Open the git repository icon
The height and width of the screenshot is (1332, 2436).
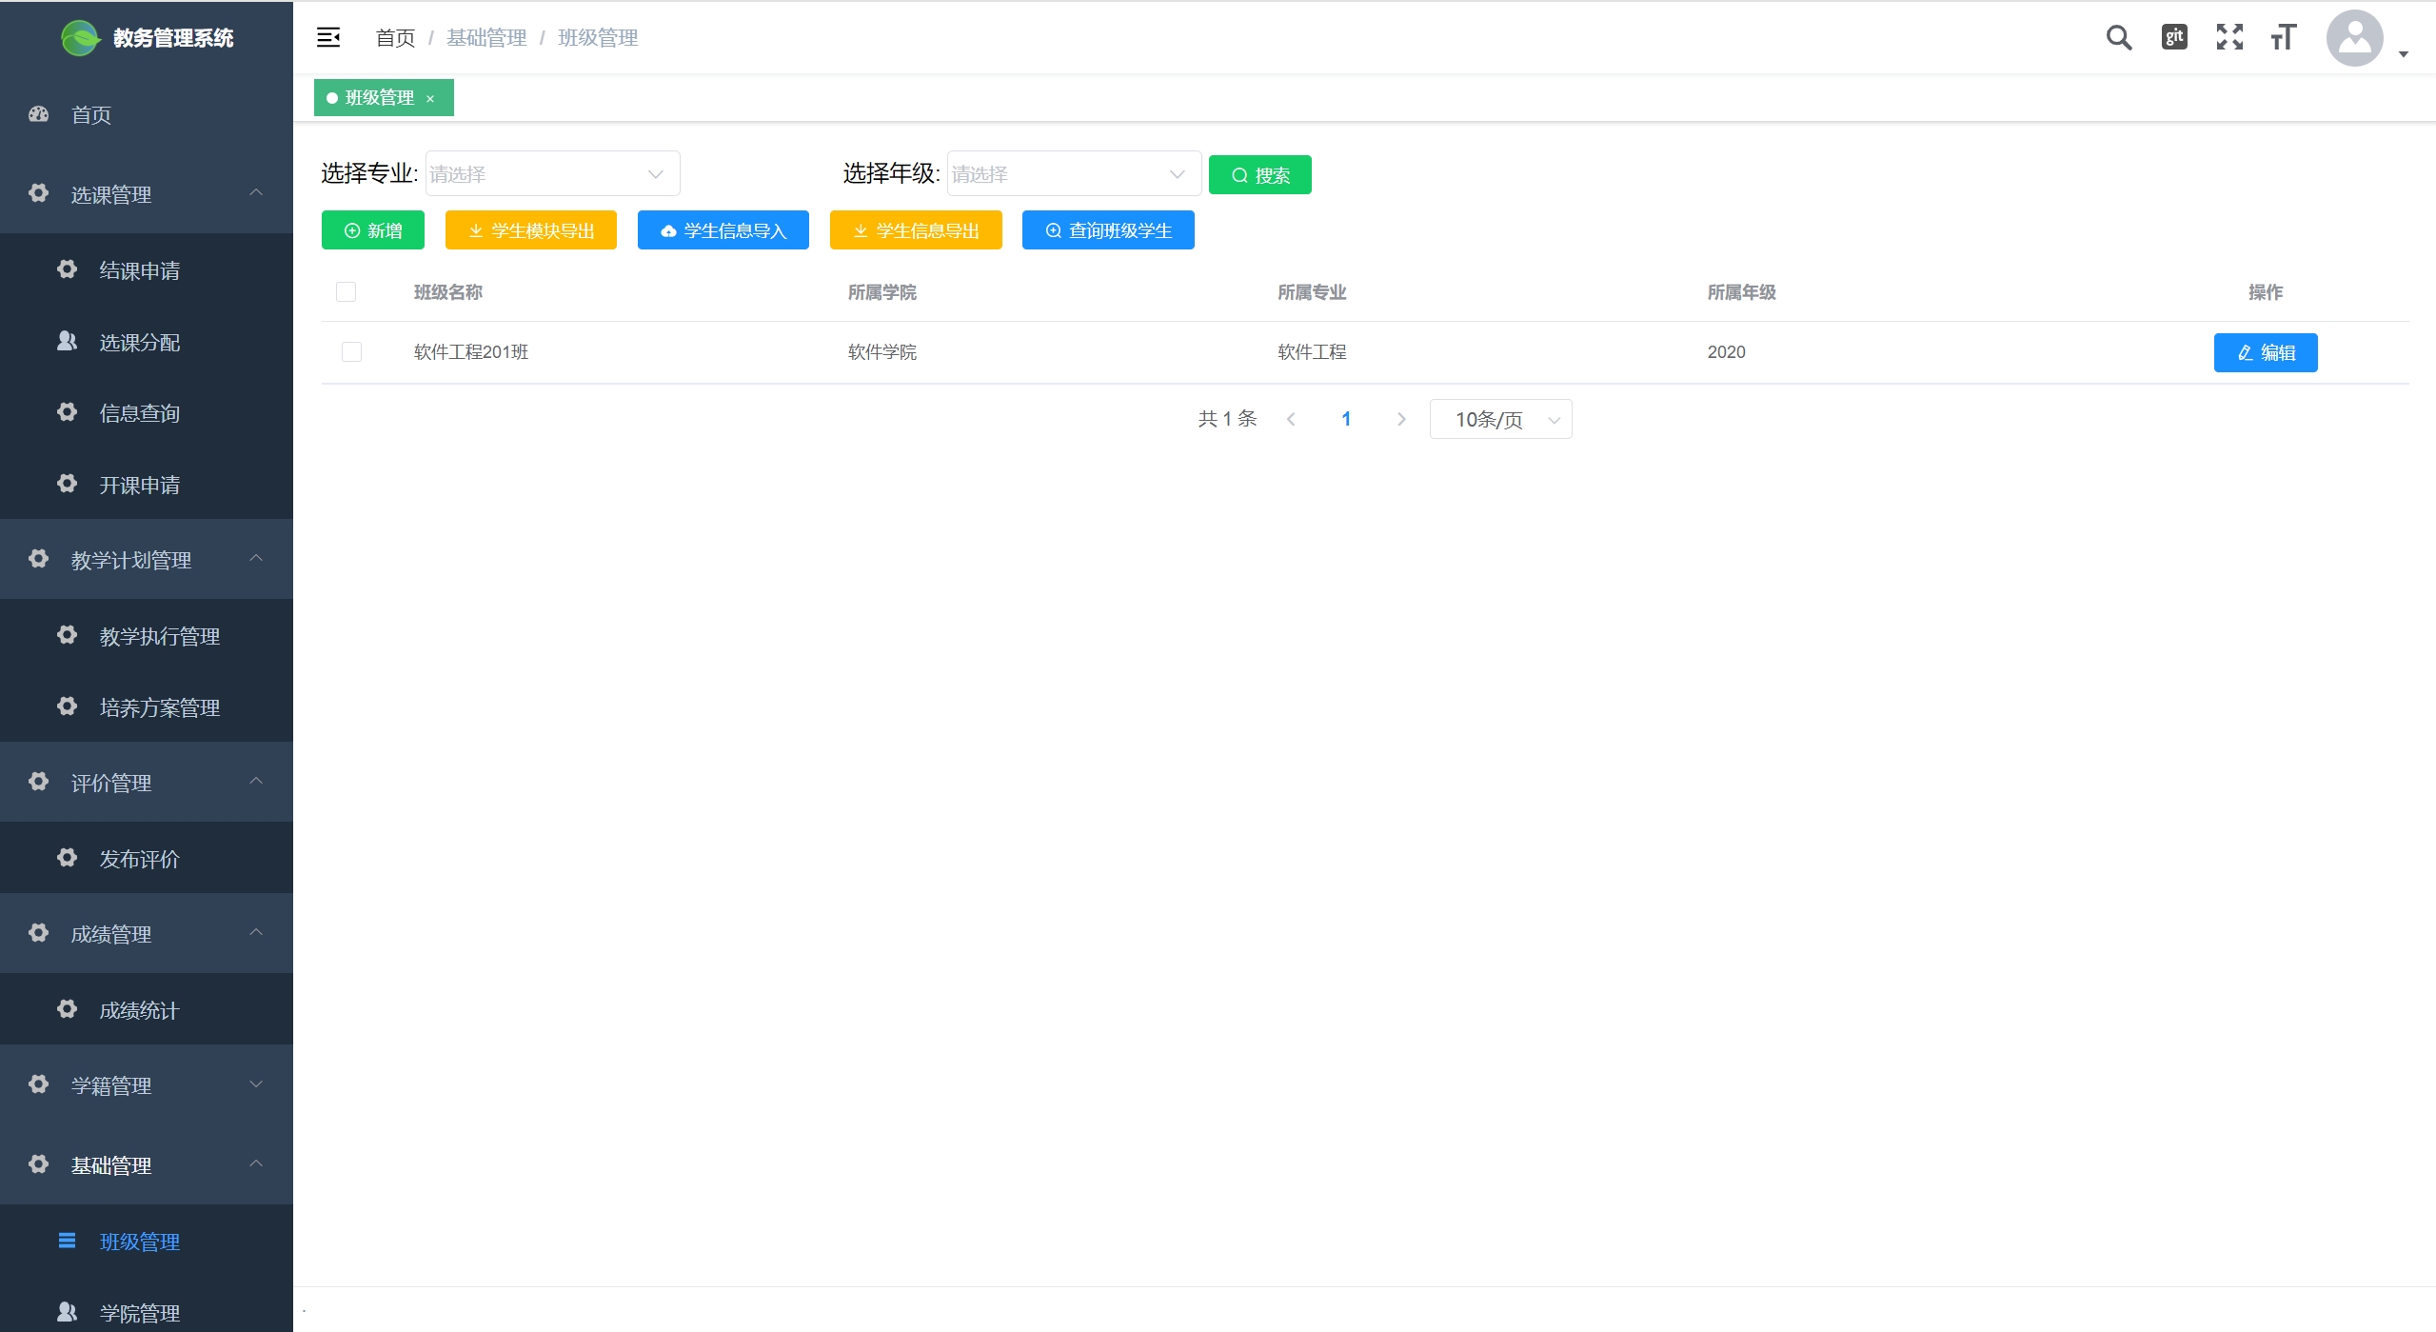click(2174, 38)
